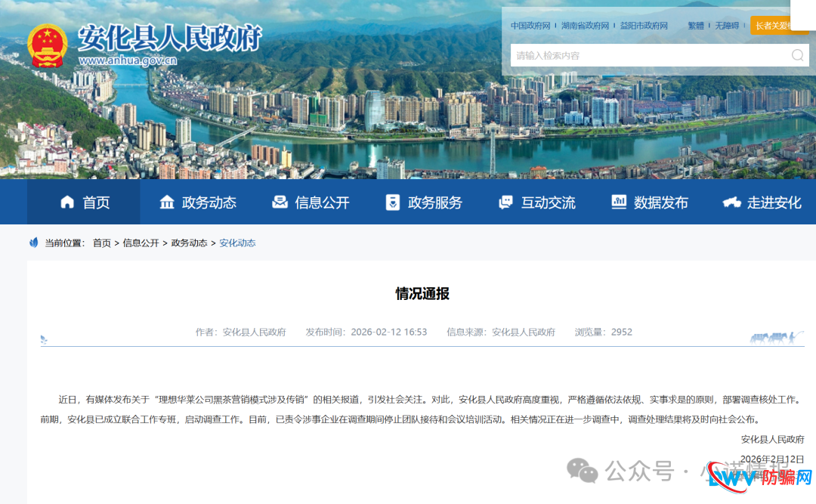
Task: Click the icon next to 走进安化
Action: click(731, 202)
